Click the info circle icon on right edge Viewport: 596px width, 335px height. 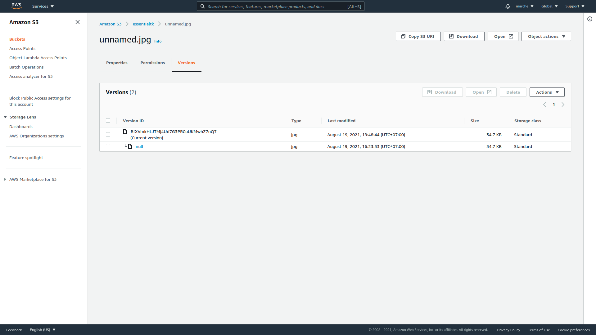pos(589,19)
